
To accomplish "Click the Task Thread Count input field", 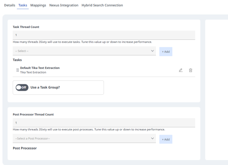I will 104,35.
